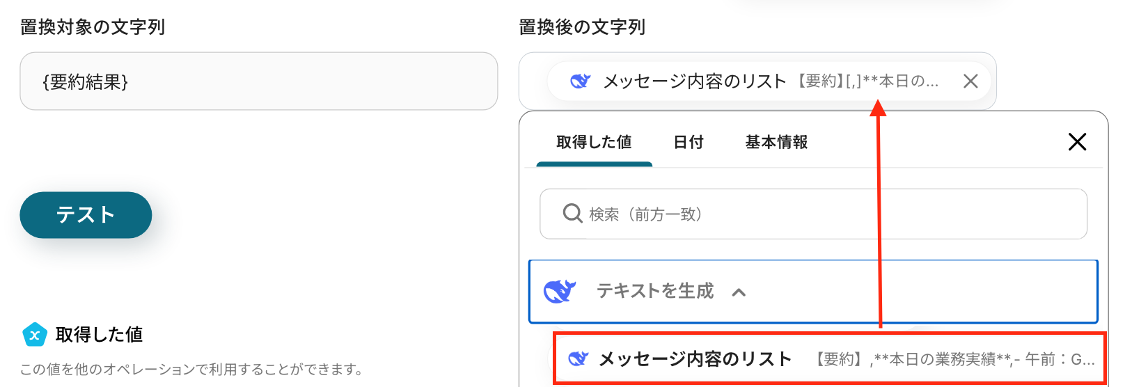Close the value picker panel with X
The width and height of the screenshot is (1125, 387).
(x=1077, y=142)
